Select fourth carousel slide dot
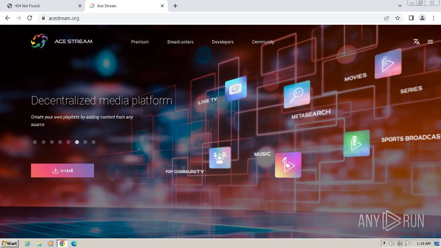 [x=60, y=142]
